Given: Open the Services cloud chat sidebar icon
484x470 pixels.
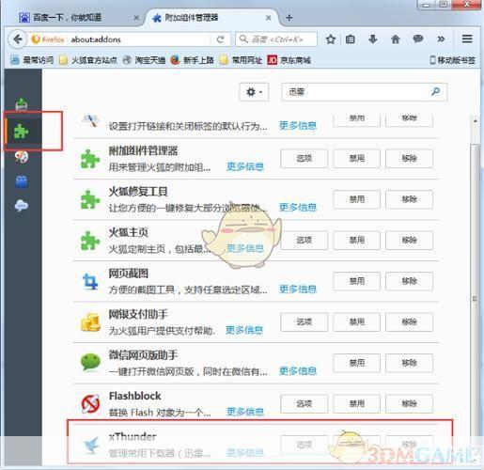Looking at the screenshot, I should [x=22, y=206].
